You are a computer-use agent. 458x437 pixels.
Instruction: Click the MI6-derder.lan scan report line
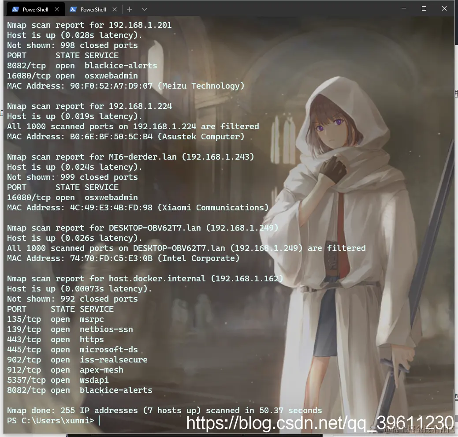[130, 157]
